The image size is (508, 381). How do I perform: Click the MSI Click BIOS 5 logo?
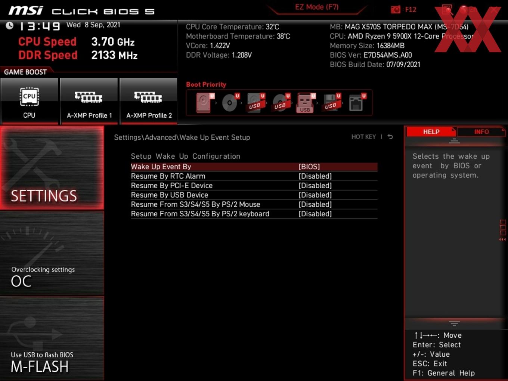pyautogui.click(x=81, y=11)
